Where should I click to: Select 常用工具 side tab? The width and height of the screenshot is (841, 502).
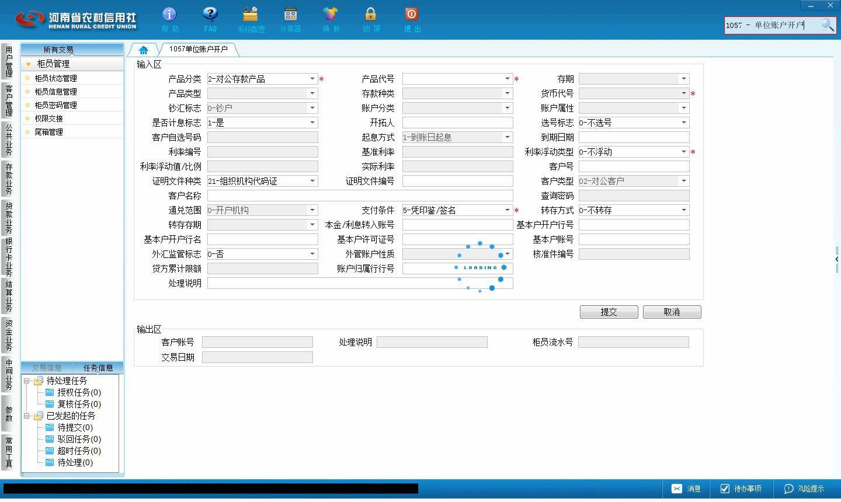[x=9, y=452]
